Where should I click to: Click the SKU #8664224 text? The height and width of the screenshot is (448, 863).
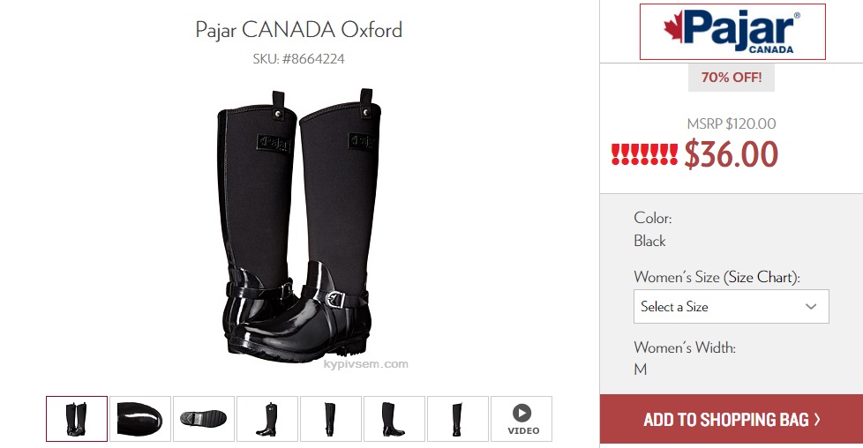coord(299,59)
